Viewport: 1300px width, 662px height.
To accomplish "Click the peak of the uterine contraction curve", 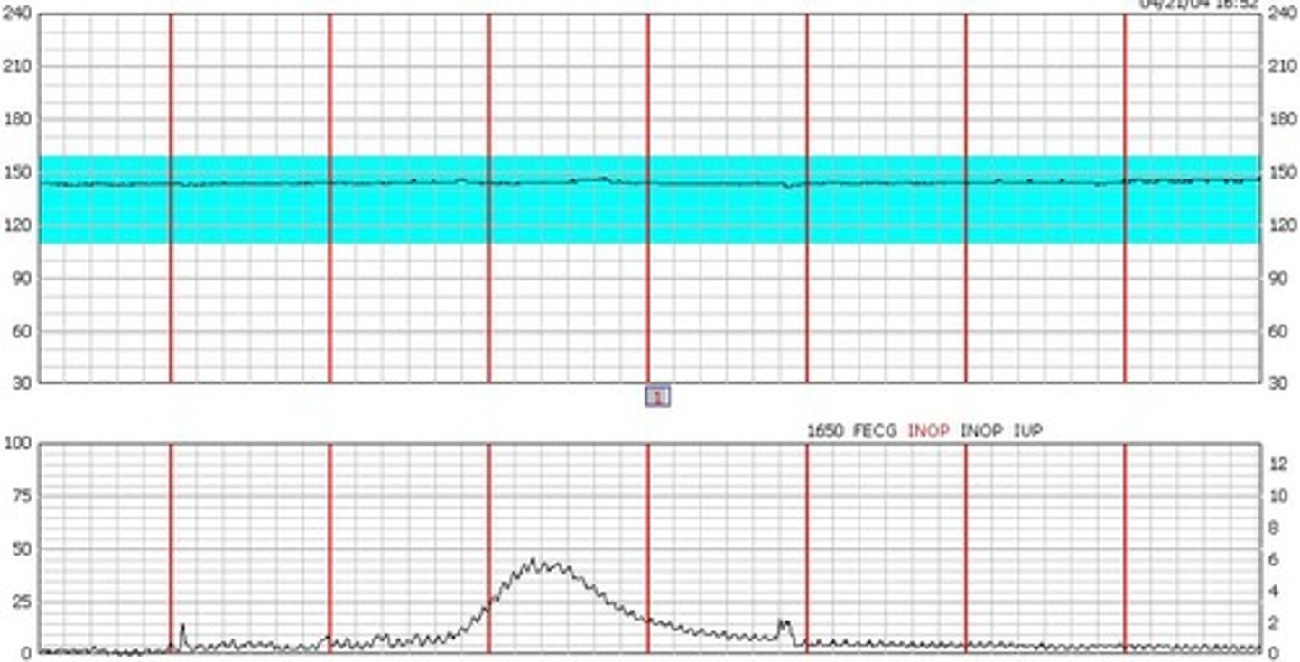I will tap(534, 561).
